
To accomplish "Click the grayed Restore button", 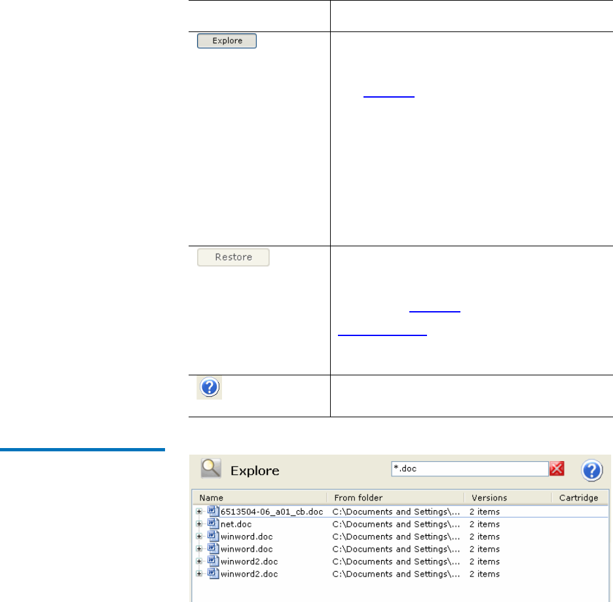I will [233, 257].
